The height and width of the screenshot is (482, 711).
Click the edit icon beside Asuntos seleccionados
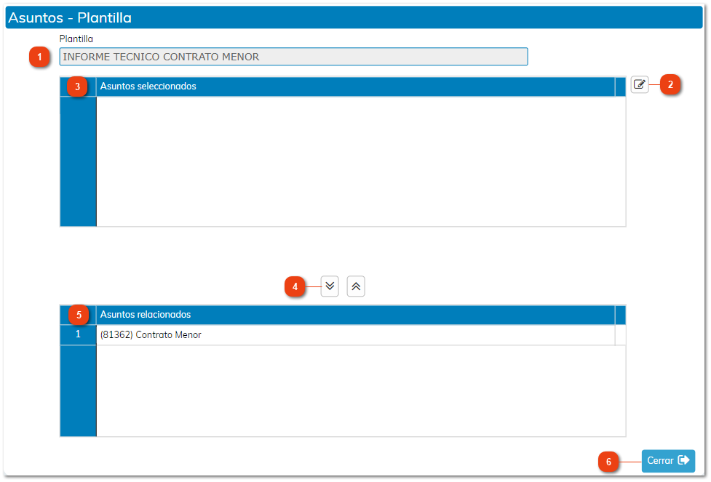(639, 84)
